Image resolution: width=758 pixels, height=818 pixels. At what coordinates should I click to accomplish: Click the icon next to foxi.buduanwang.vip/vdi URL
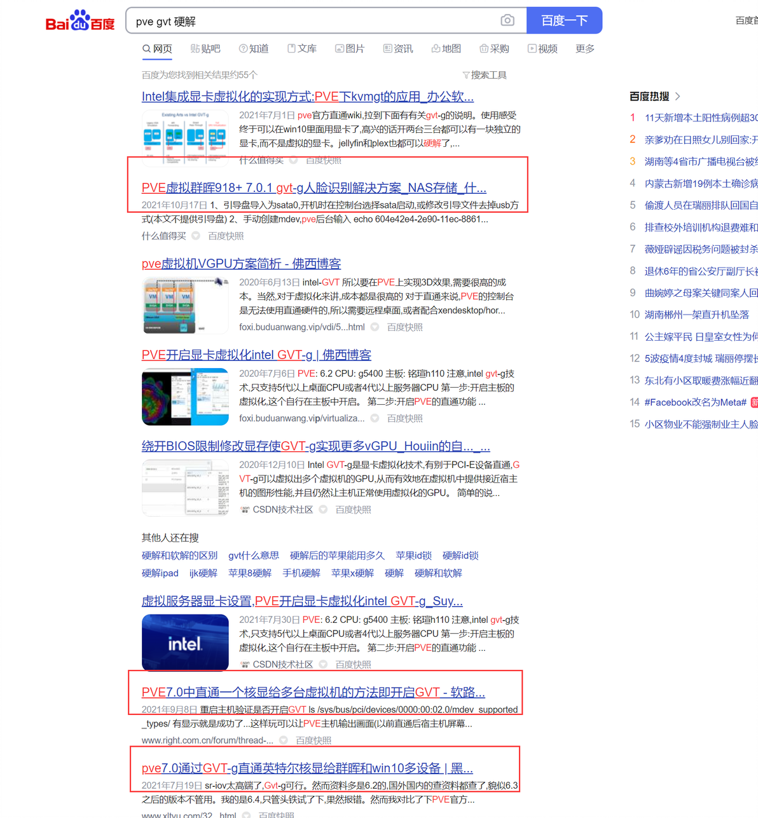[x=375, y=327]
